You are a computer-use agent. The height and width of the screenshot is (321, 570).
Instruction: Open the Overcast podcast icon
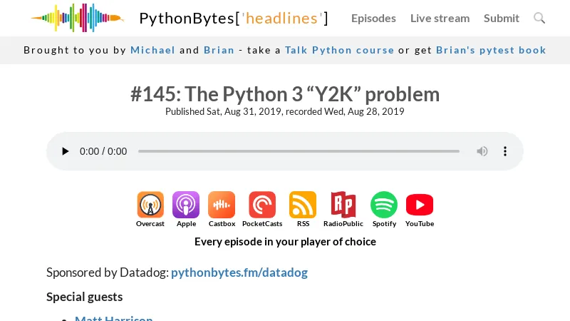[150, 205]
